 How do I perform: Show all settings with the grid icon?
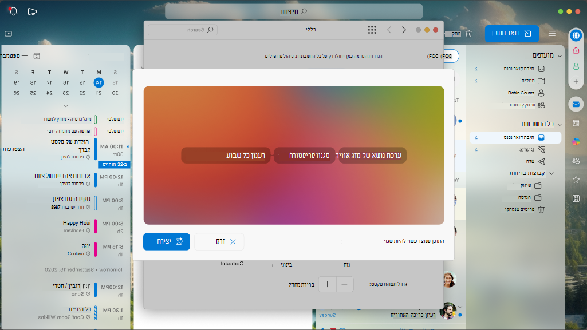click(372, 30)
